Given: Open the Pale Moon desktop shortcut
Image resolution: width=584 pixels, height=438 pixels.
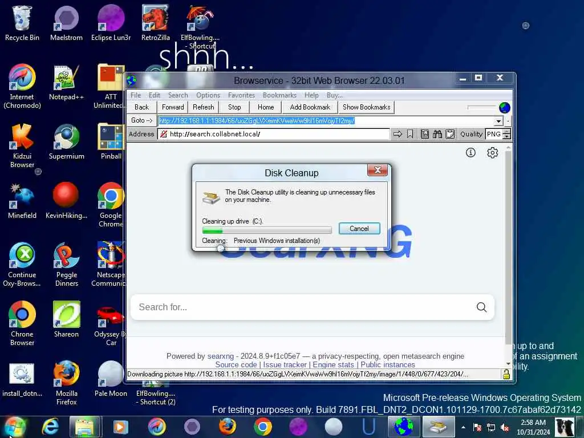Looking at the screenshot, I should tap(111, 379).
